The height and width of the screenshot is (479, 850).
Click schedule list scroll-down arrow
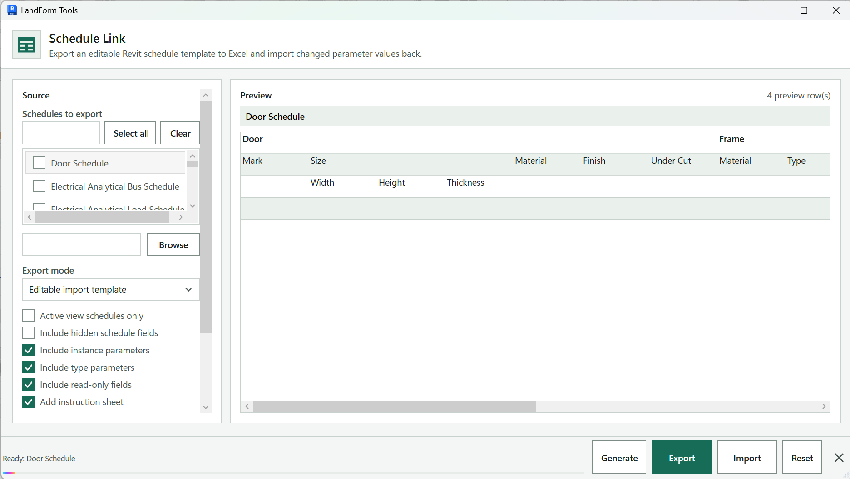(193, 206)
